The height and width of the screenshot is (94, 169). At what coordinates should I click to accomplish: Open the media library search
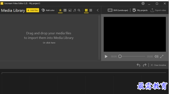[x=79, y=10]
